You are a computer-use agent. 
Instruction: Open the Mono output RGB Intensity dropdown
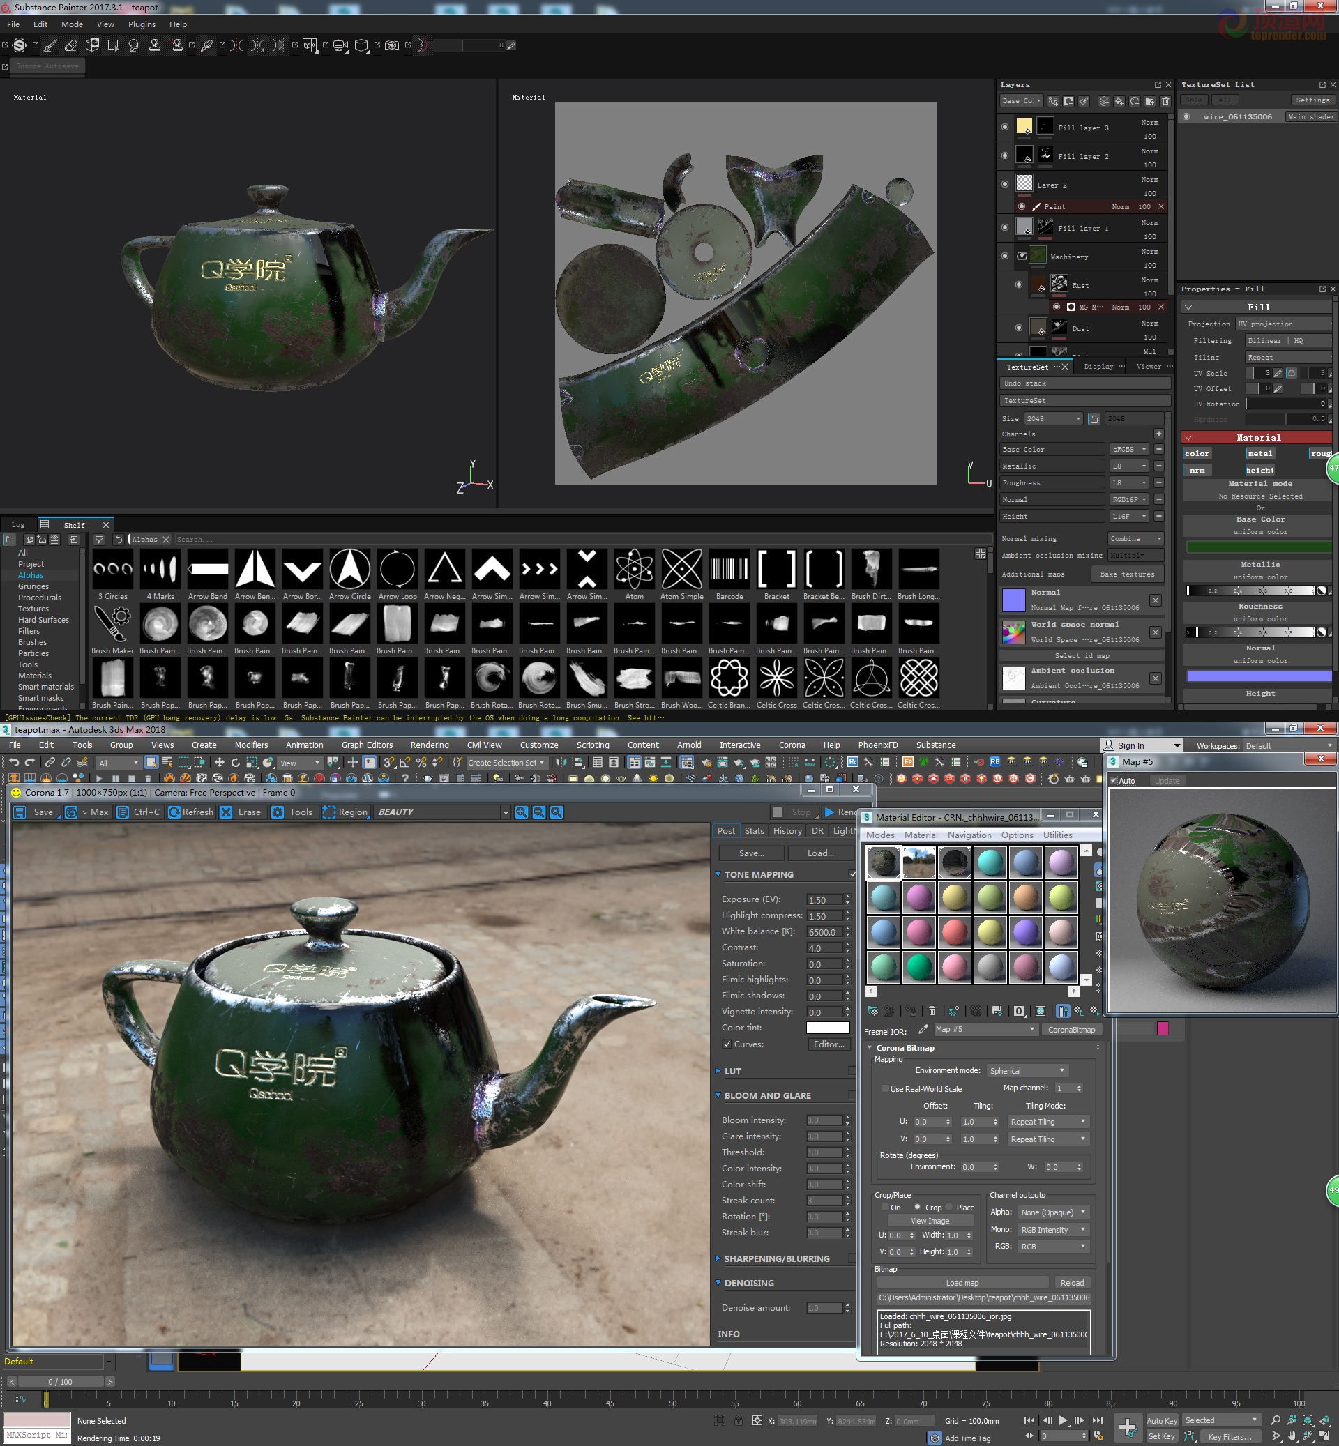coord(1053,1229)
